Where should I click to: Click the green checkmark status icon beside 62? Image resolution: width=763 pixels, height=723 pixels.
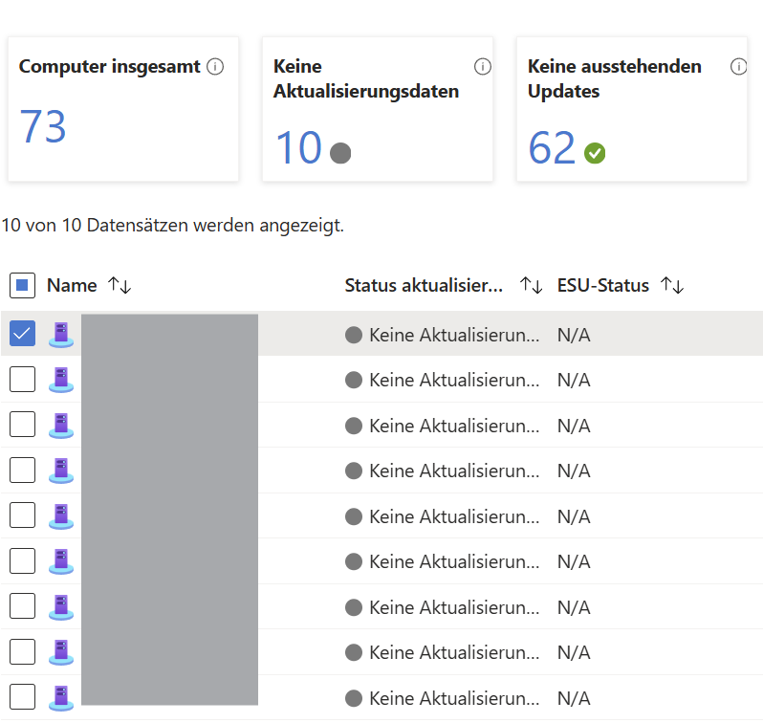tap(596, 153)
